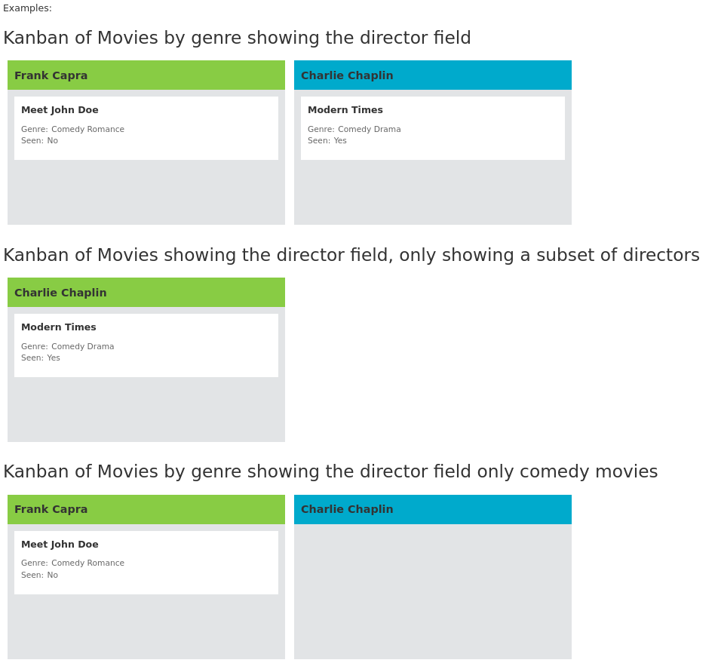Click the empty Charlie Chaplin column body in the comedy-only kanban

tap(432, 591)
